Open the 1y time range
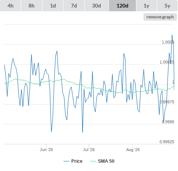This screenshot has width=178, height=171. (146, 6)
